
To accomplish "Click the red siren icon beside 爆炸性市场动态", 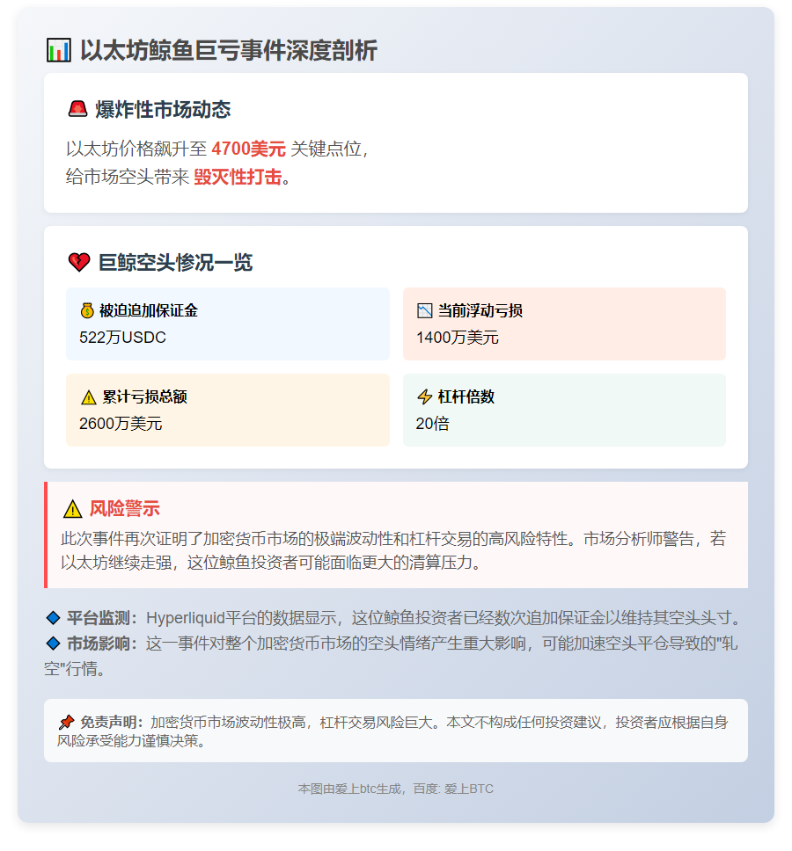I will coord(77,109).
